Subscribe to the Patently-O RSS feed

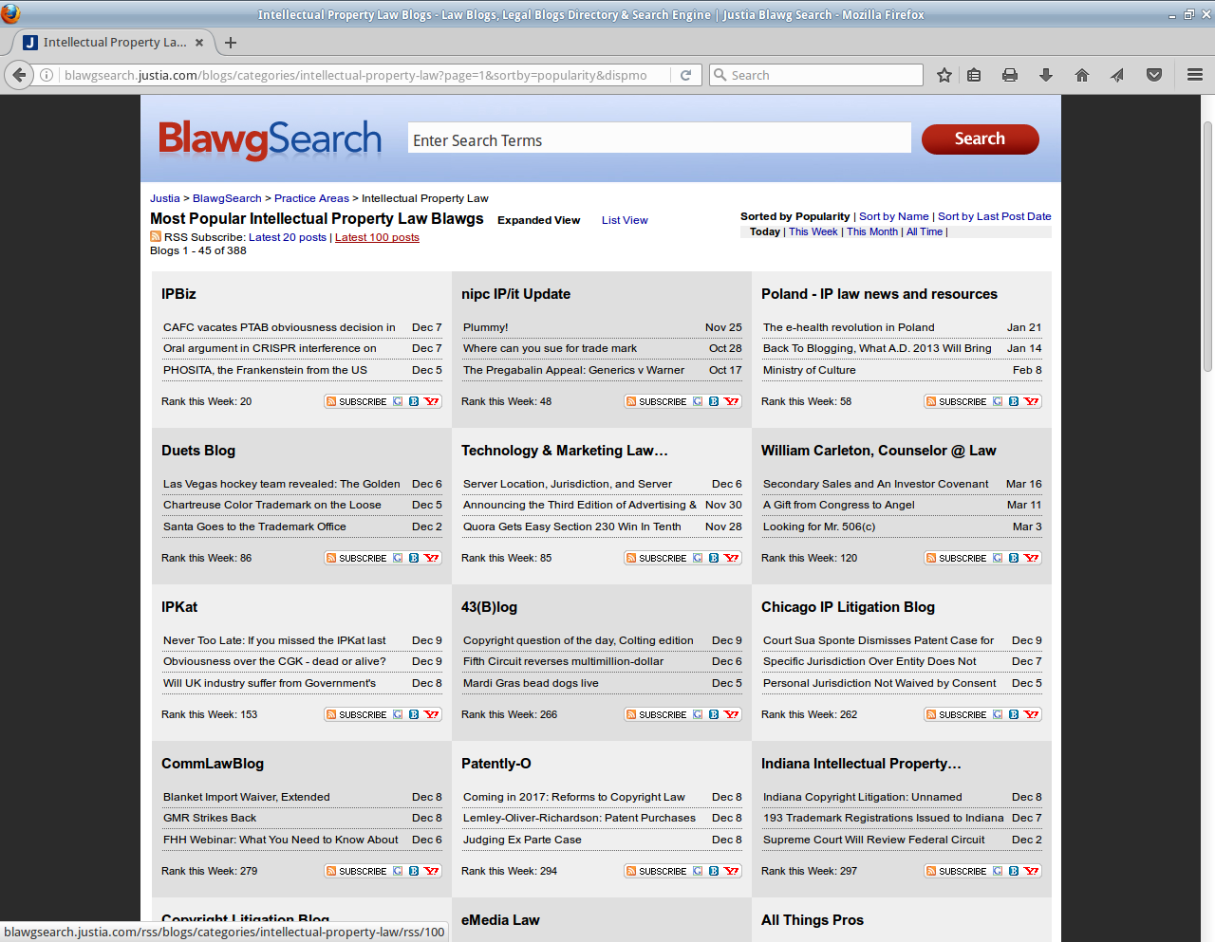point(657,871)
